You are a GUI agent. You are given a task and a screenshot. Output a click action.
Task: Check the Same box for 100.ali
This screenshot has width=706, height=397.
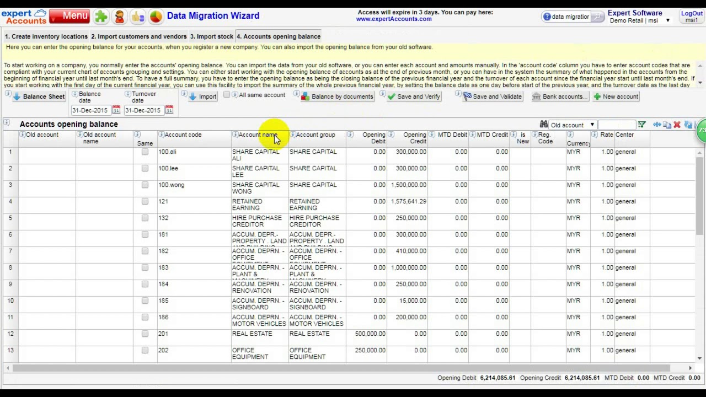click(x=145, y=152)
